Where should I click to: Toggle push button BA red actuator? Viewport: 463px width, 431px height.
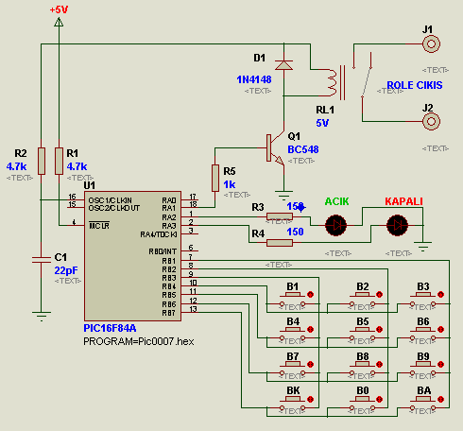tap(440, 399)
